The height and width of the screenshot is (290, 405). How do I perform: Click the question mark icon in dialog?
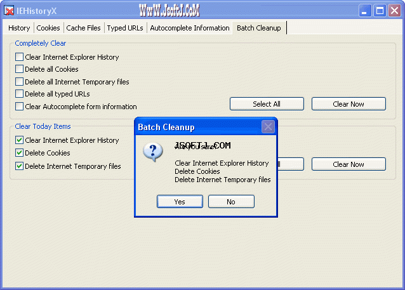(x=153, y=152)
